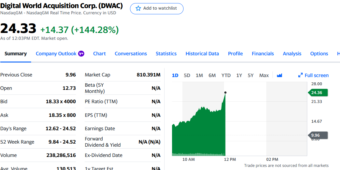Image resolution: width=340 pixels, height=170 pixels.
Task: Select the 5Y chart range
Action: [251, 75]
